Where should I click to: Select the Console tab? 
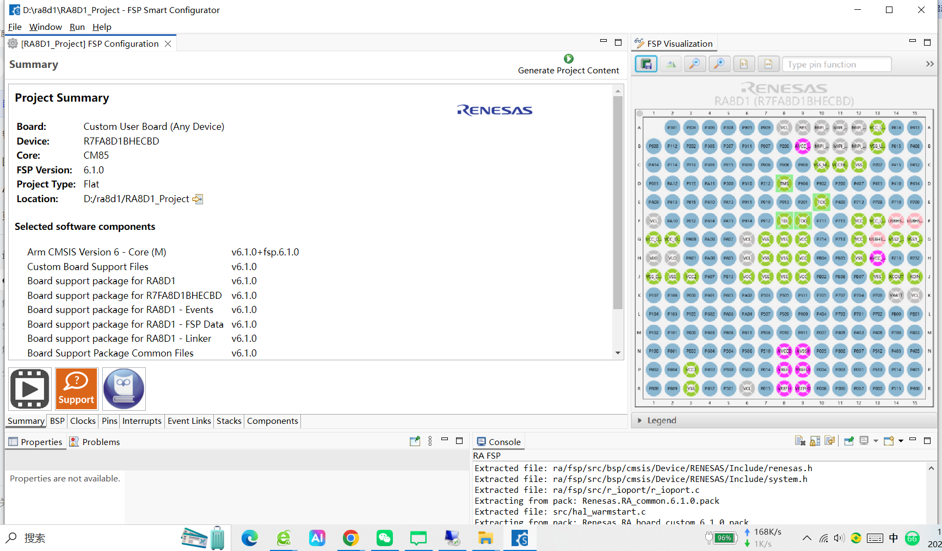[x=498, y=442]
